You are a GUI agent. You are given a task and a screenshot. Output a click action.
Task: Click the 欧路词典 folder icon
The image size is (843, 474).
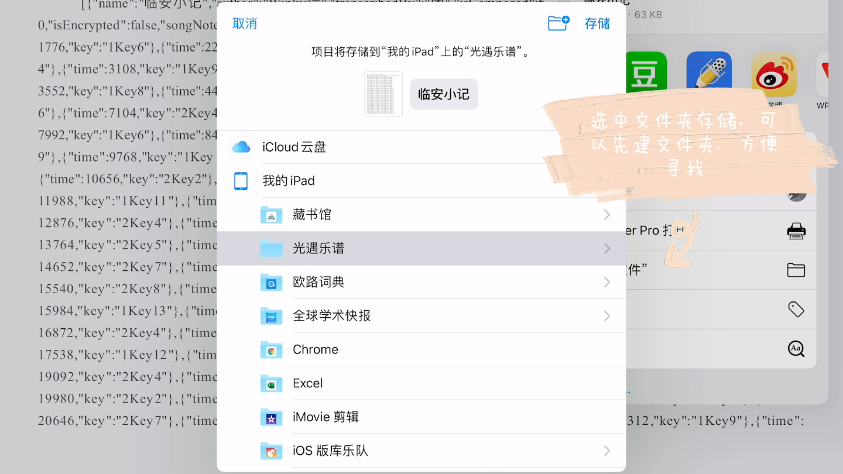click(x=271, y=282)
